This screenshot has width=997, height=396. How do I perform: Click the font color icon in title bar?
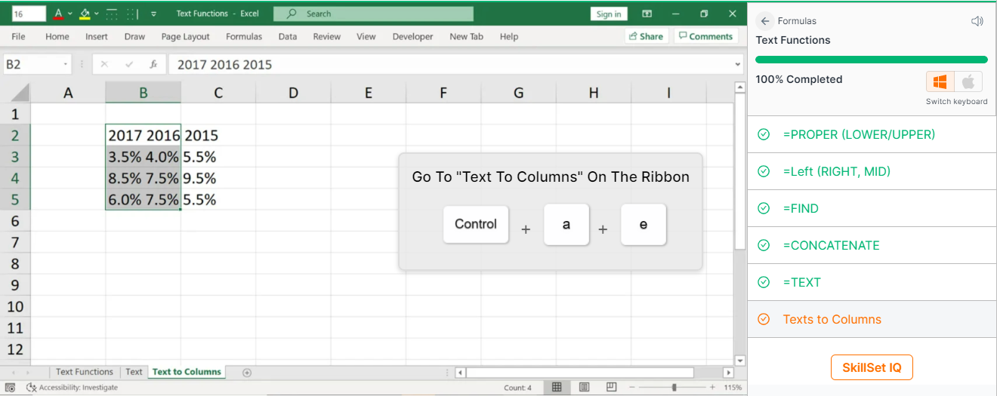point(58,14)
